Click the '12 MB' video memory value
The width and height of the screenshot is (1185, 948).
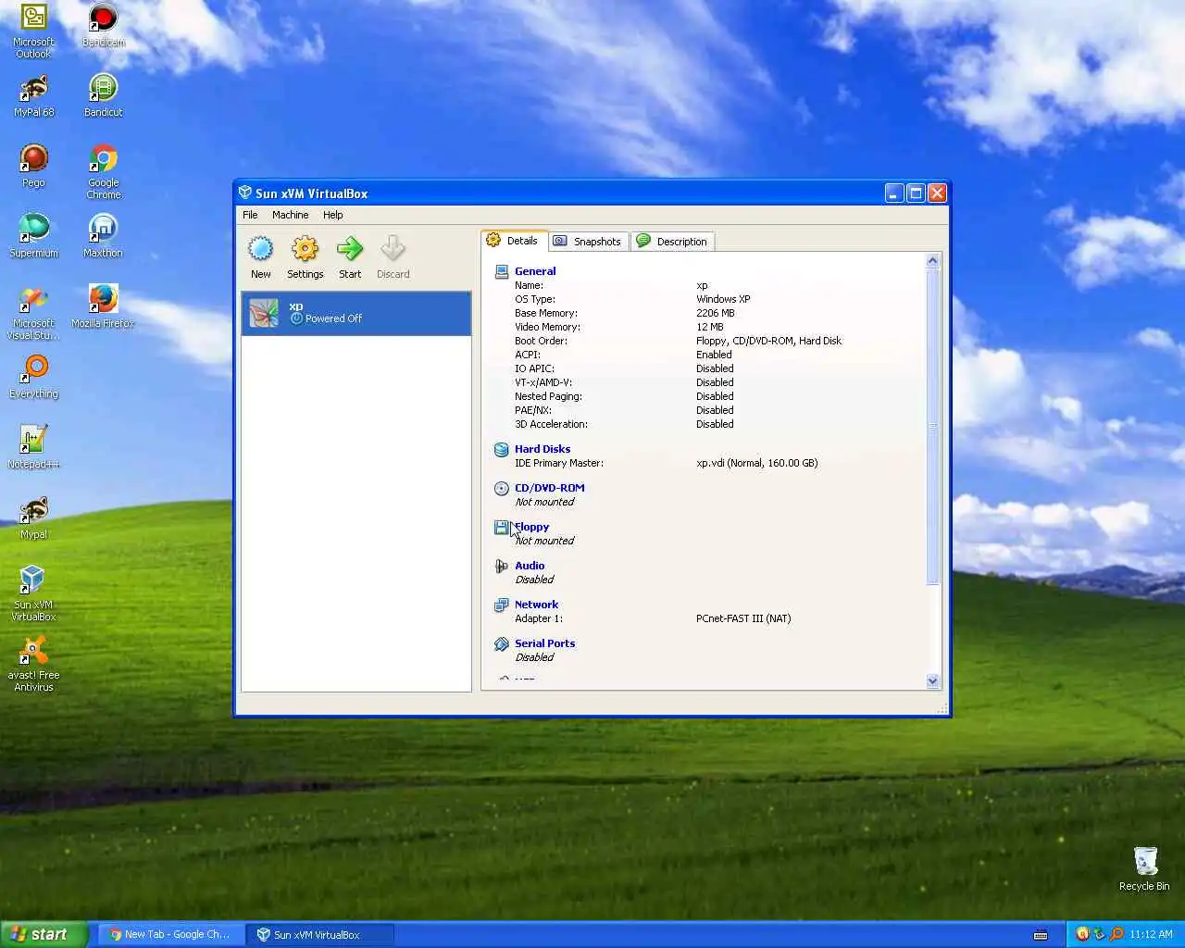[710, 327]
